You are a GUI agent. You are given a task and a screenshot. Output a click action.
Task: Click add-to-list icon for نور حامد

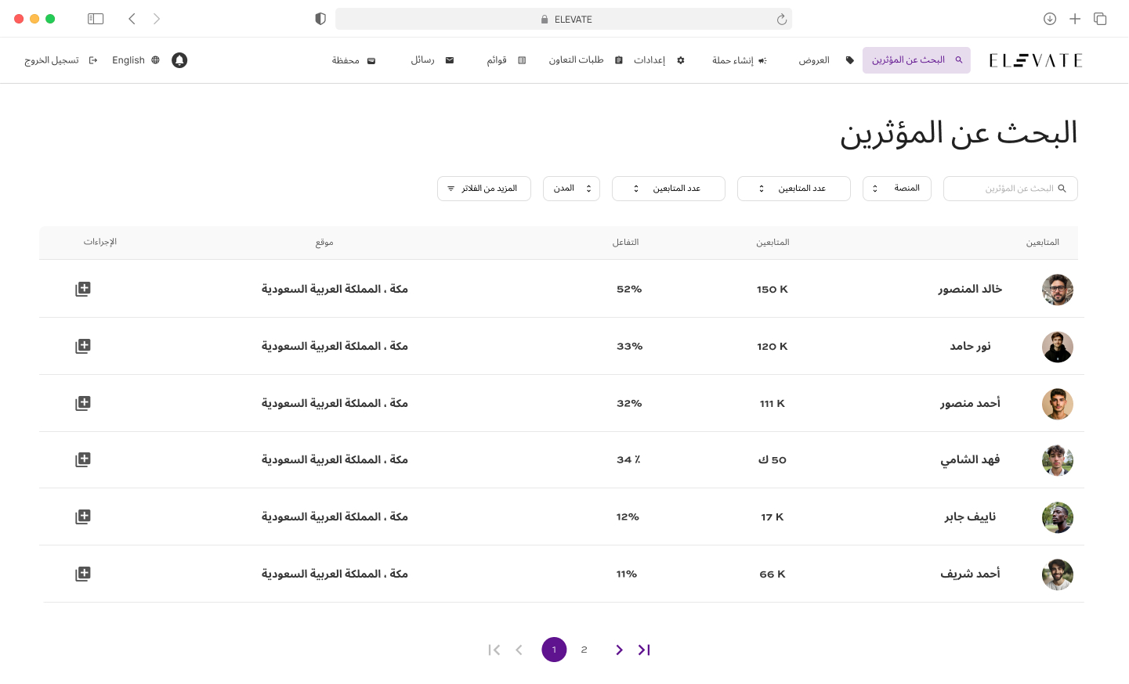(x=83, y=346)
